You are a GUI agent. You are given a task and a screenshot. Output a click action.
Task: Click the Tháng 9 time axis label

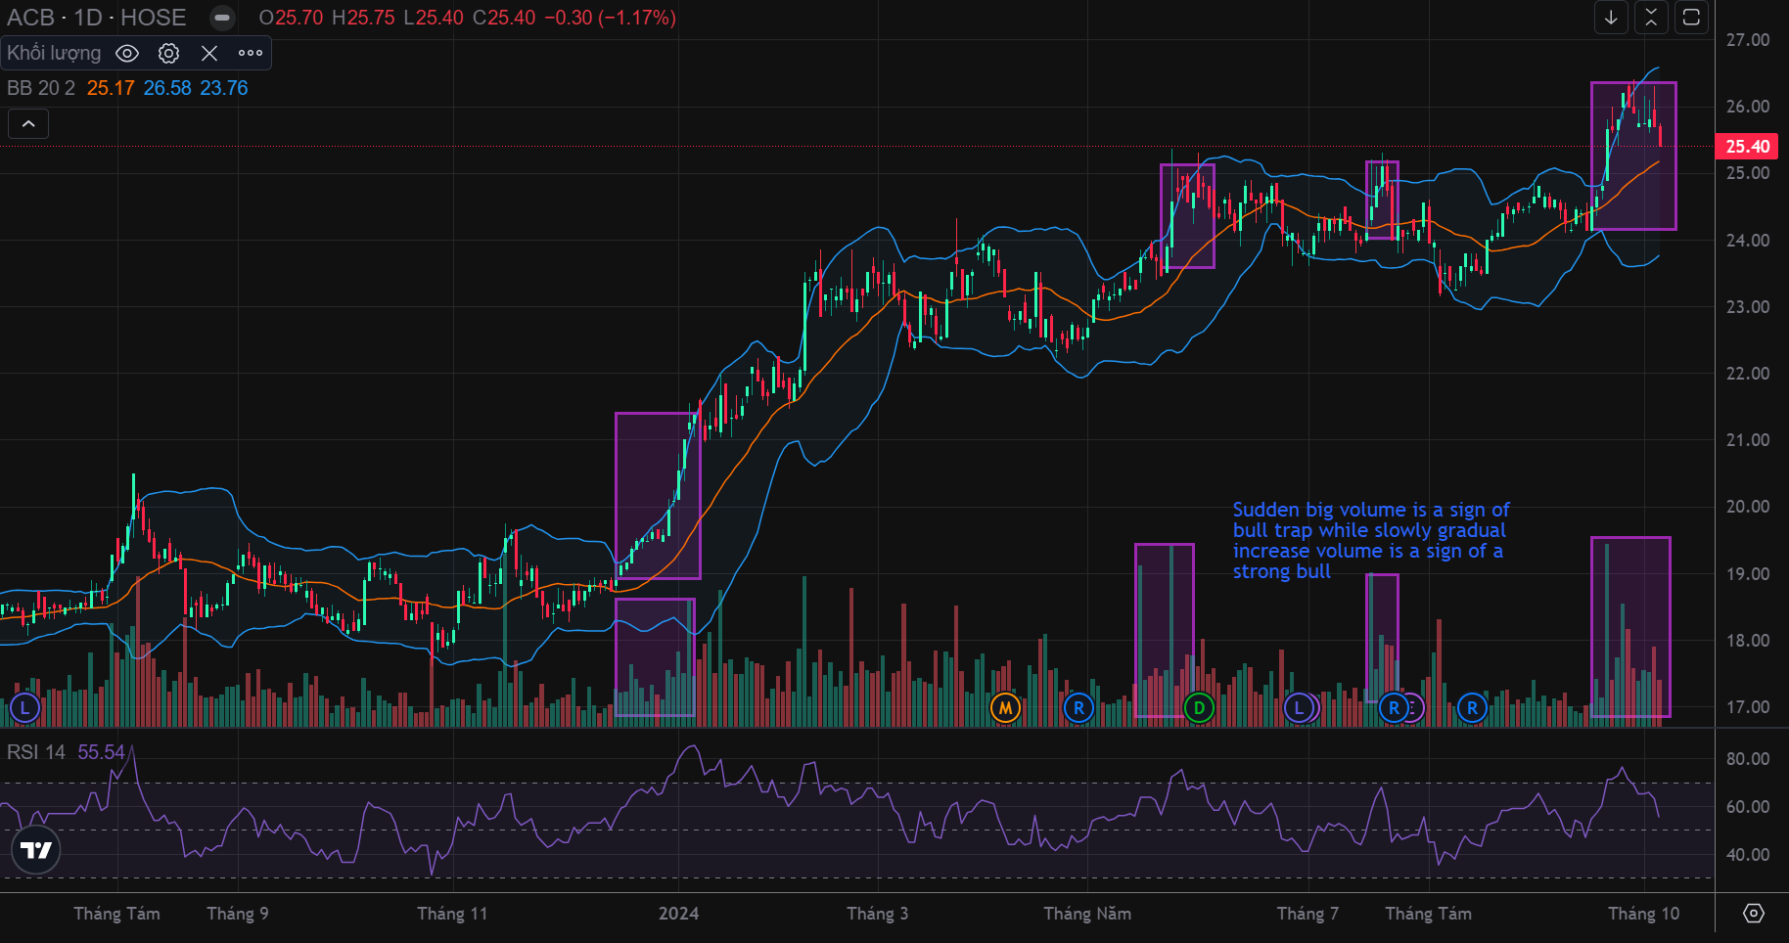pyautogui.click(x=238, y=914)
